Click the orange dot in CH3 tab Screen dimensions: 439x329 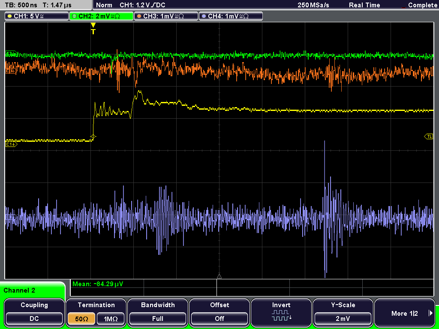[139, 16]
